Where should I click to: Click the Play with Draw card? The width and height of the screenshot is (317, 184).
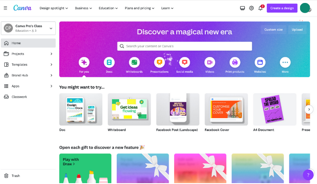click(85, 168)
